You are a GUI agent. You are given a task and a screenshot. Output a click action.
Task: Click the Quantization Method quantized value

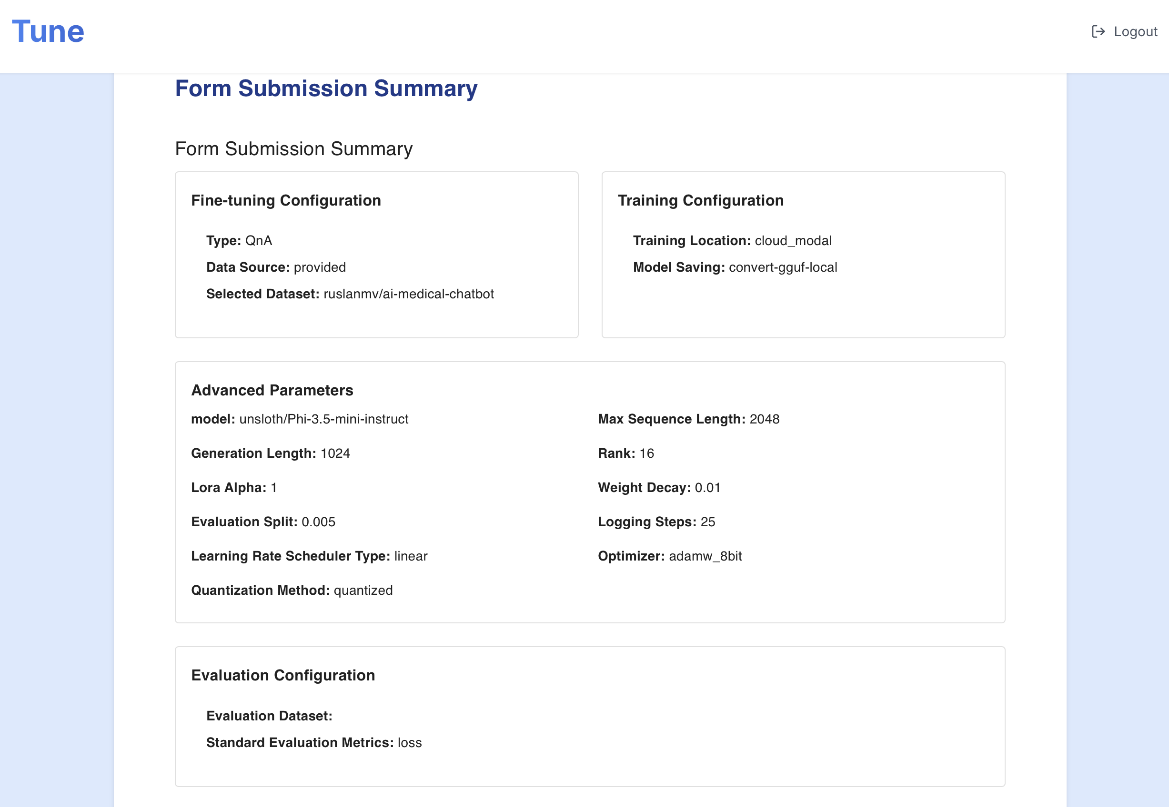[363, 590]
